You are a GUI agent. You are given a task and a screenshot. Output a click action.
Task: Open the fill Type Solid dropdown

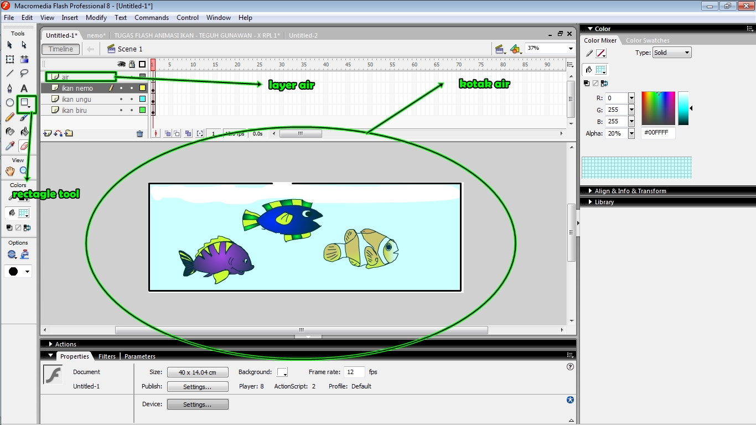click(672, 53)
